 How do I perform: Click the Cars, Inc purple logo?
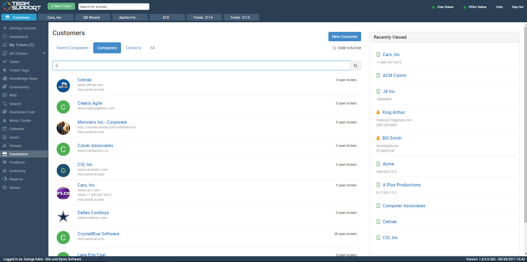pyautogui.click(x=63, y=193)
